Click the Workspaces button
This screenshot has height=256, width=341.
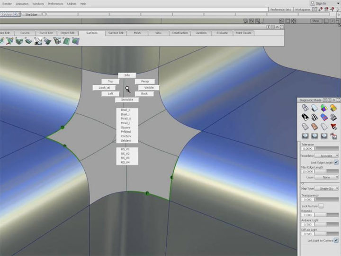[303, 9]
